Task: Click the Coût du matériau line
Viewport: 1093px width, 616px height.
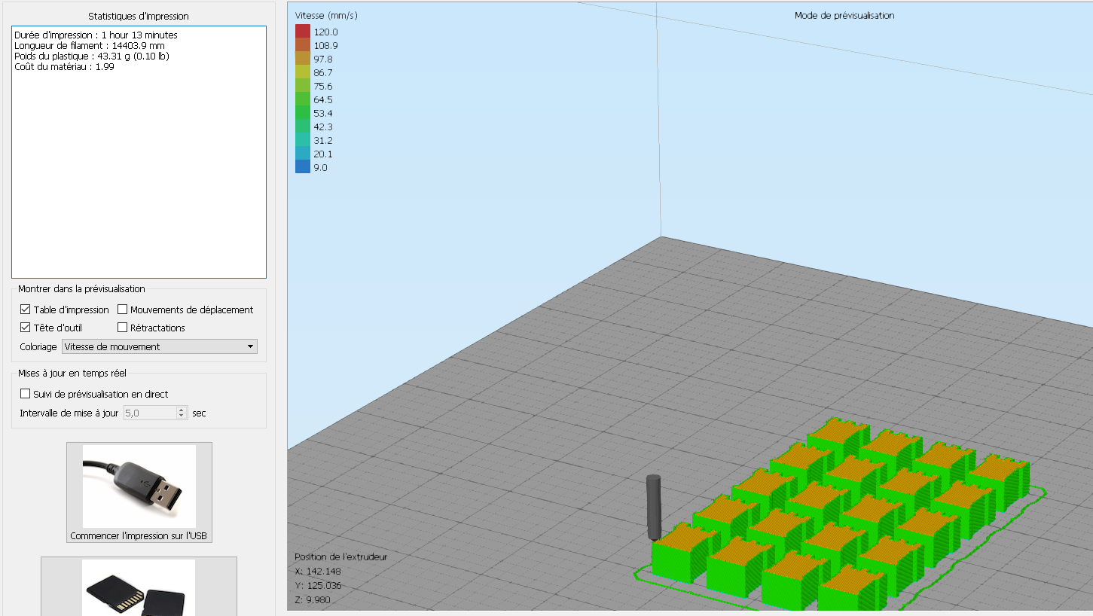Action: coord(64,66)
